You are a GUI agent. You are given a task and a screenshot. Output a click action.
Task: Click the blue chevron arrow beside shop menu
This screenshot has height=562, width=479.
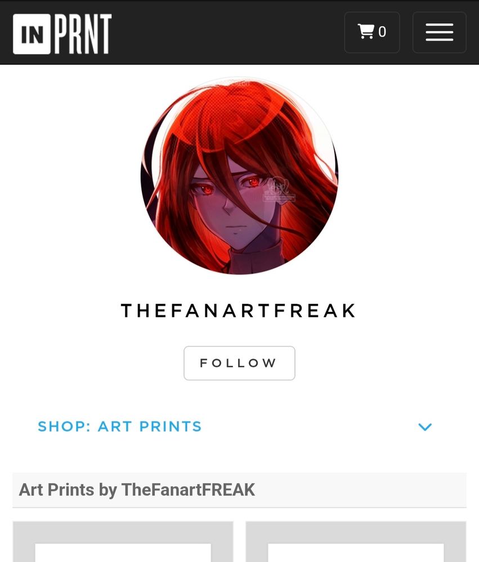[x=425, y=427]
